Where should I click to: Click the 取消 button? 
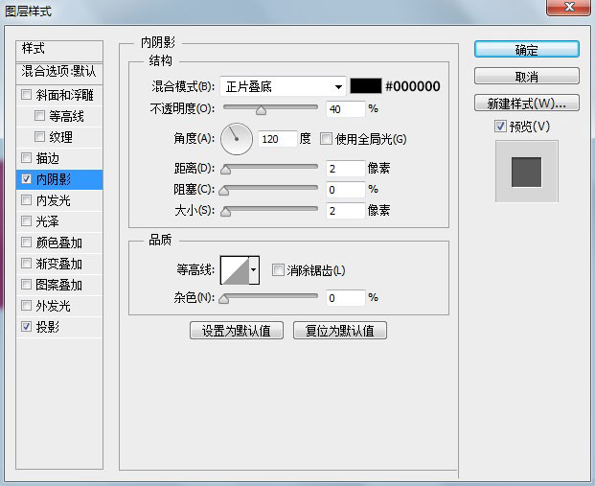click(x=526, y=76)
